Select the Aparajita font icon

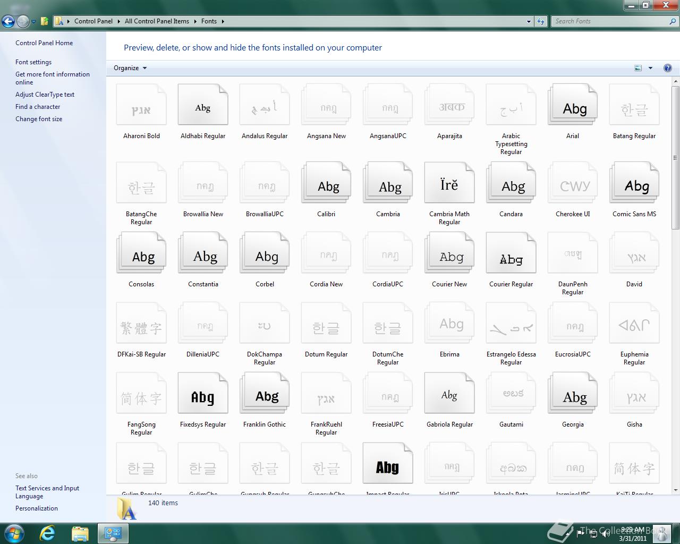[x=449, y=105]
